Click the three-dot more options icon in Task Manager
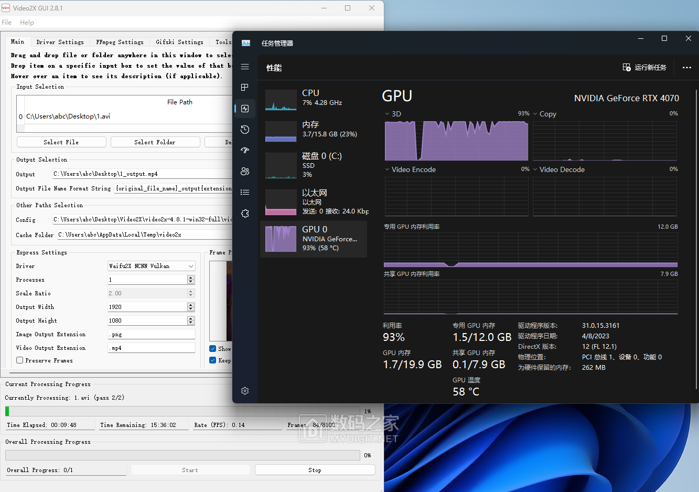 [687, 68]
